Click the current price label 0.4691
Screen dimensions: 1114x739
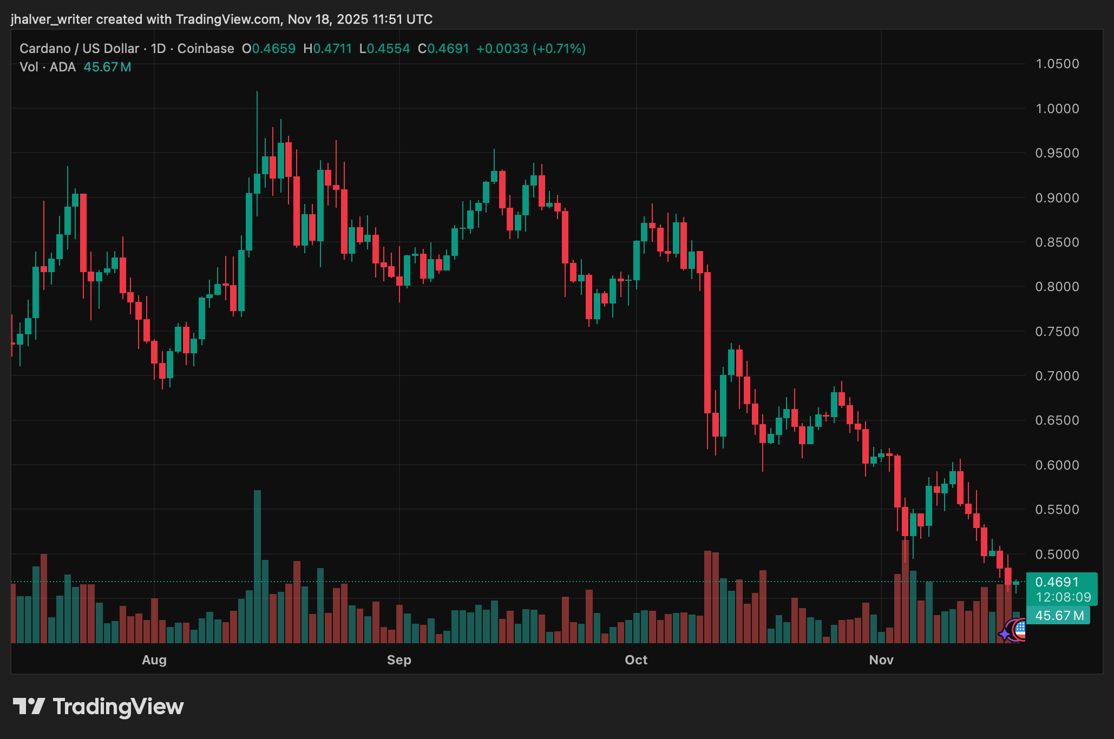coord(1057,582)
